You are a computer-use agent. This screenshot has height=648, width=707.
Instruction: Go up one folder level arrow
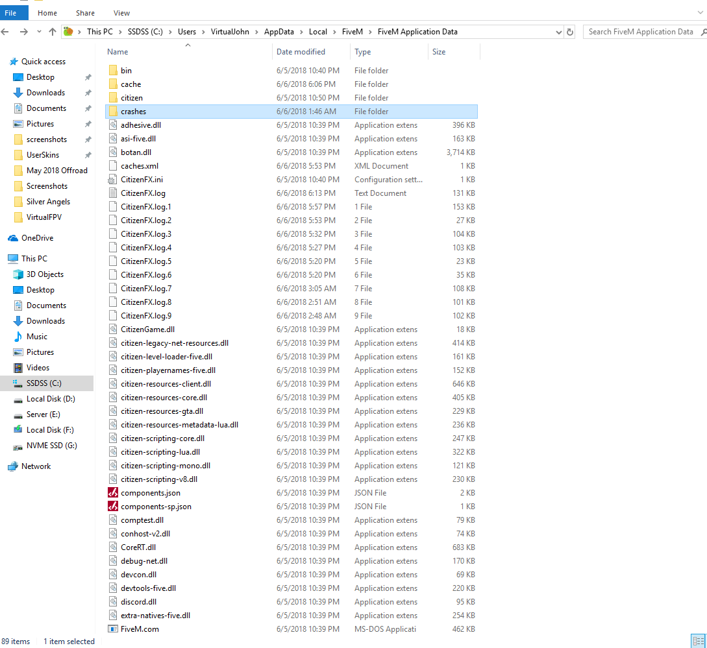pyautogui.click(x=53, y=32)
